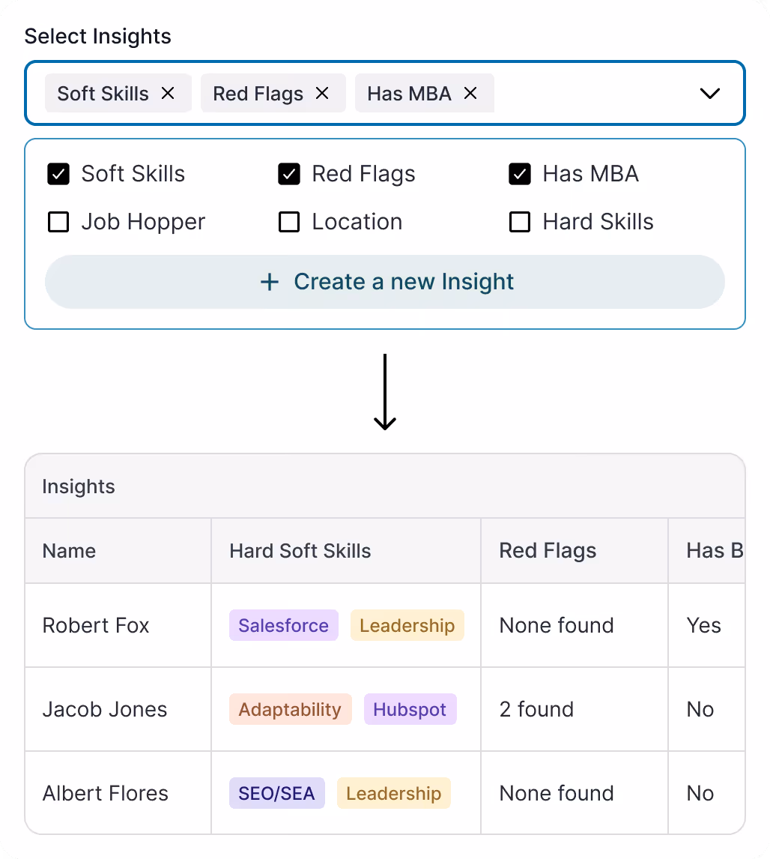Uncheck the Red Flags checkbox

(289, 174)
